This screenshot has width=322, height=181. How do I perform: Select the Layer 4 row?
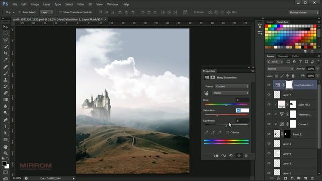point(295,154)
